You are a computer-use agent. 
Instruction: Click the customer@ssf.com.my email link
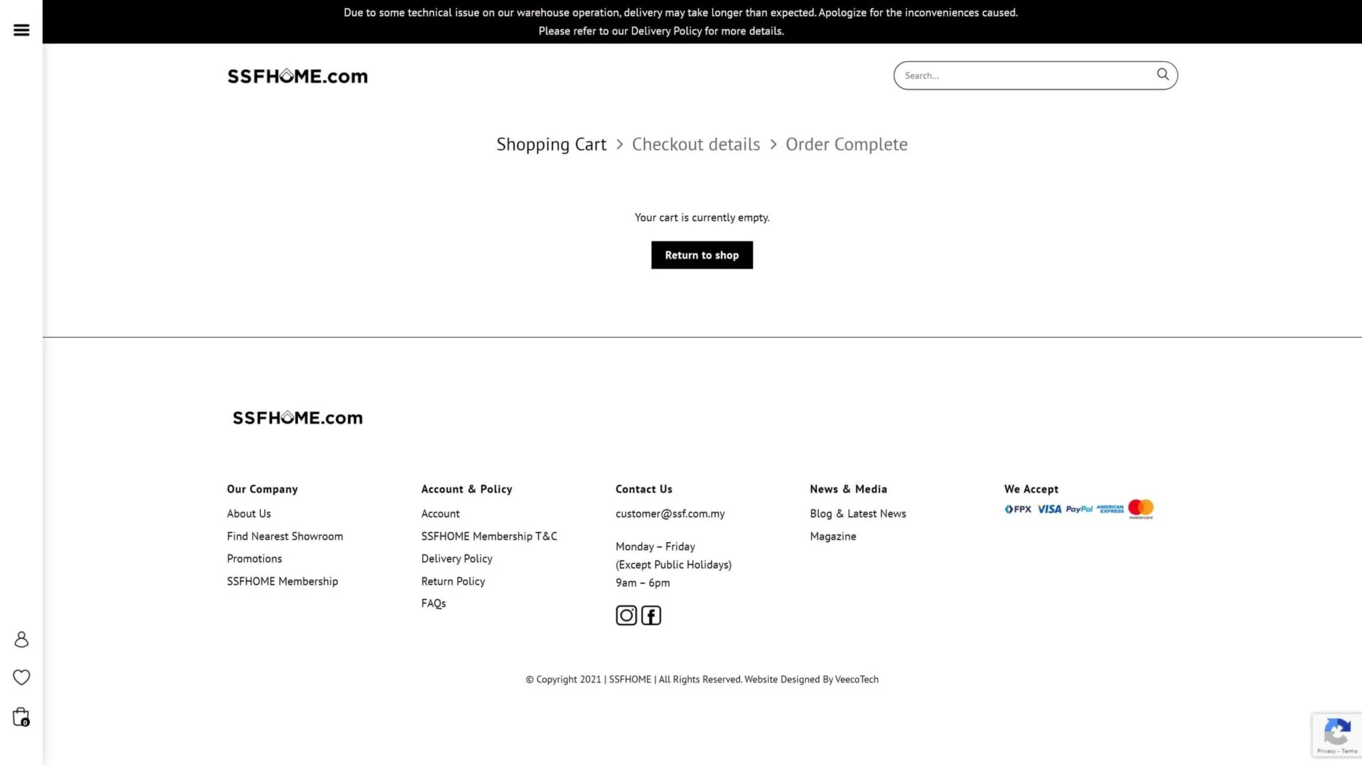670,513
